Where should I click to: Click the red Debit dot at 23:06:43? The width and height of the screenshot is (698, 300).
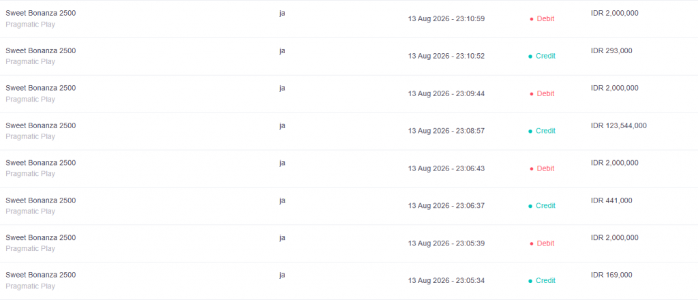click(532, 168)
